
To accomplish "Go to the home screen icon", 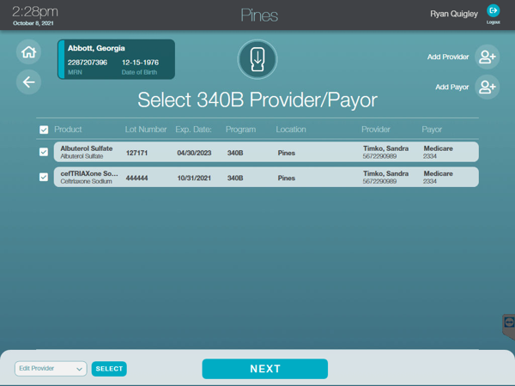I will (28, 51).
